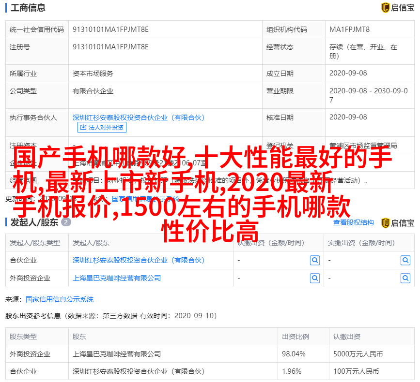Click 工商信息 section heading
Screen dimensions: 420x382
pos(28,7)
